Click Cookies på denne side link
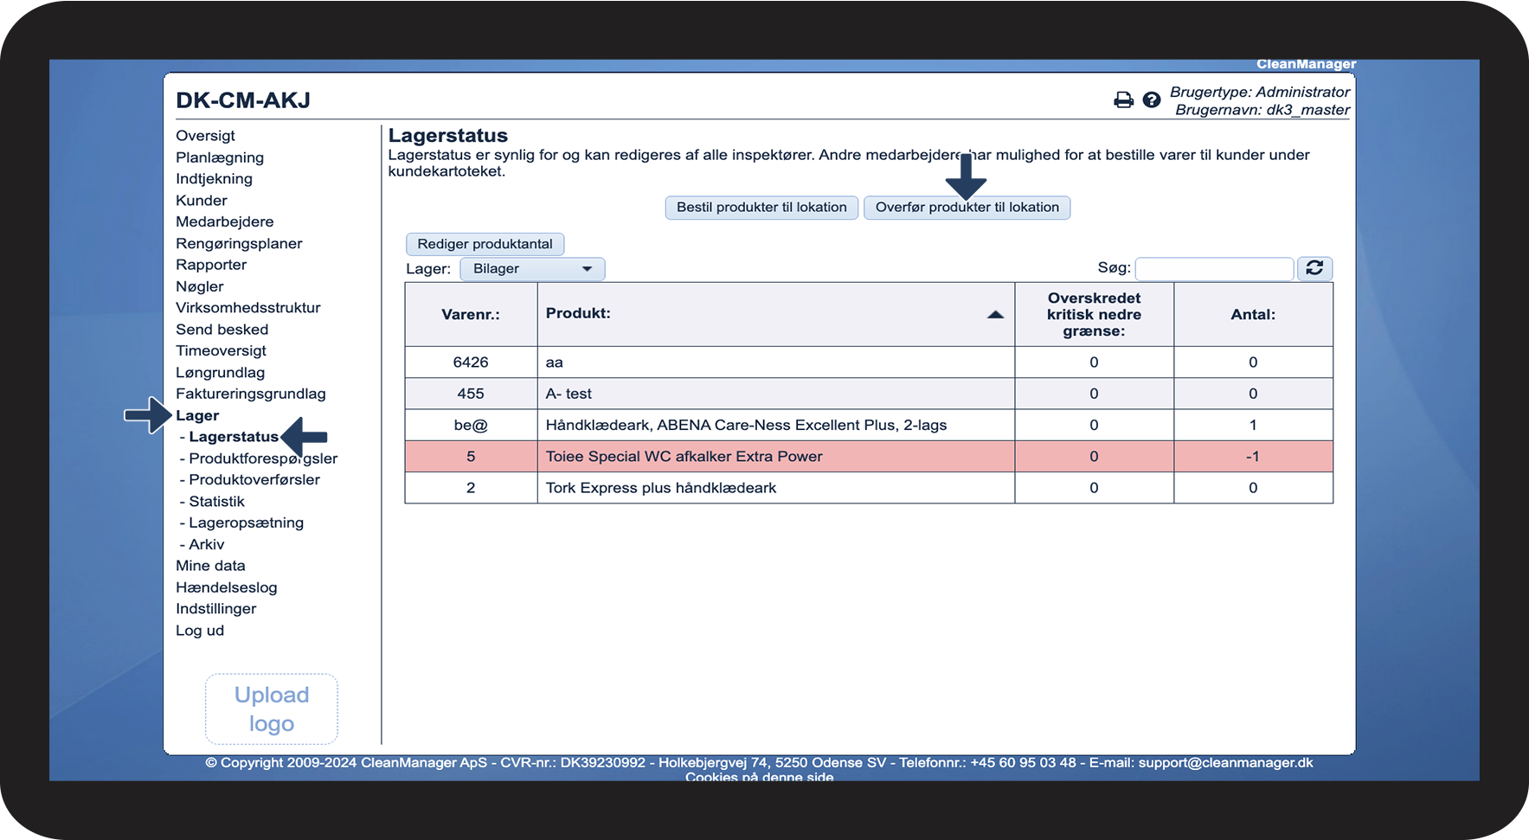 click(x=760, y=777)
